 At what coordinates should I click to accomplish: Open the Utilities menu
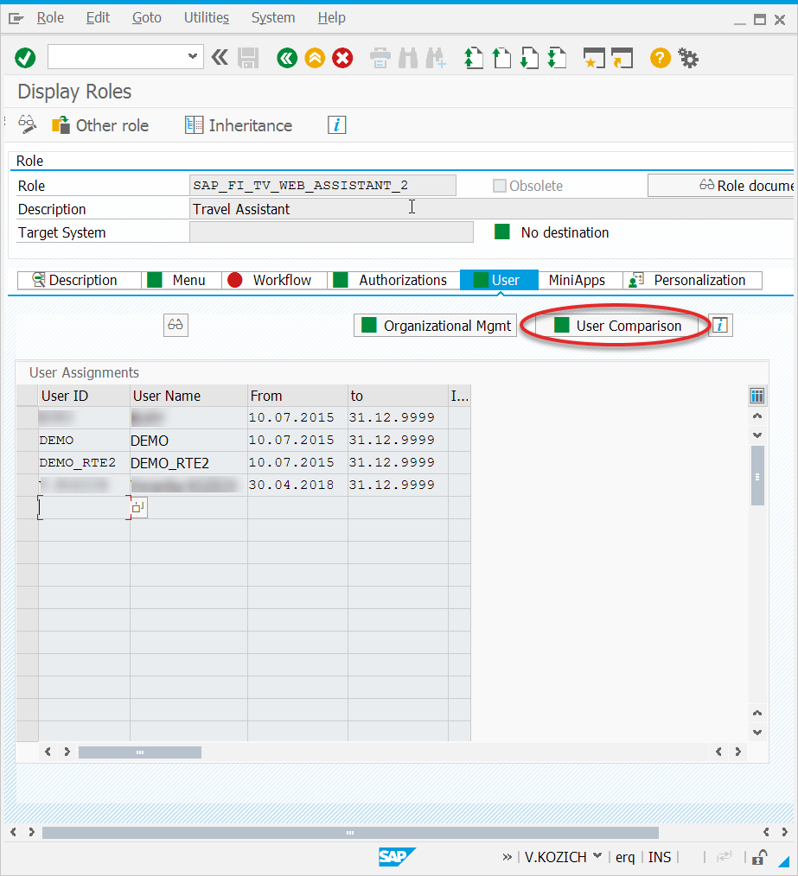coord(207,18)
